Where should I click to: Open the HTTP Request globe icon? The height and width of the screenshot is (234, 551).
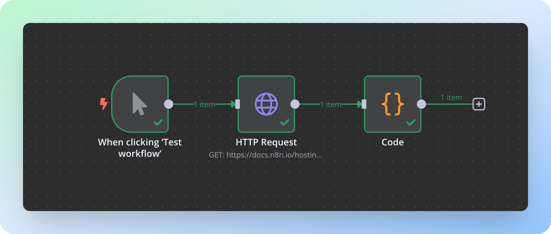pos(266,104)
